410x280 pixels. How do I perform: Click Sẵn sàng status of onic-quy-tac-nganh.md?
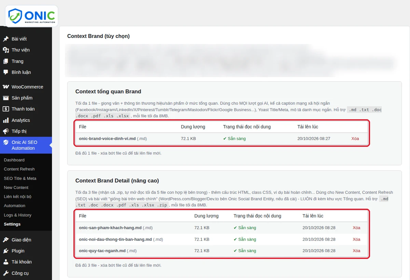coord(245,251)
